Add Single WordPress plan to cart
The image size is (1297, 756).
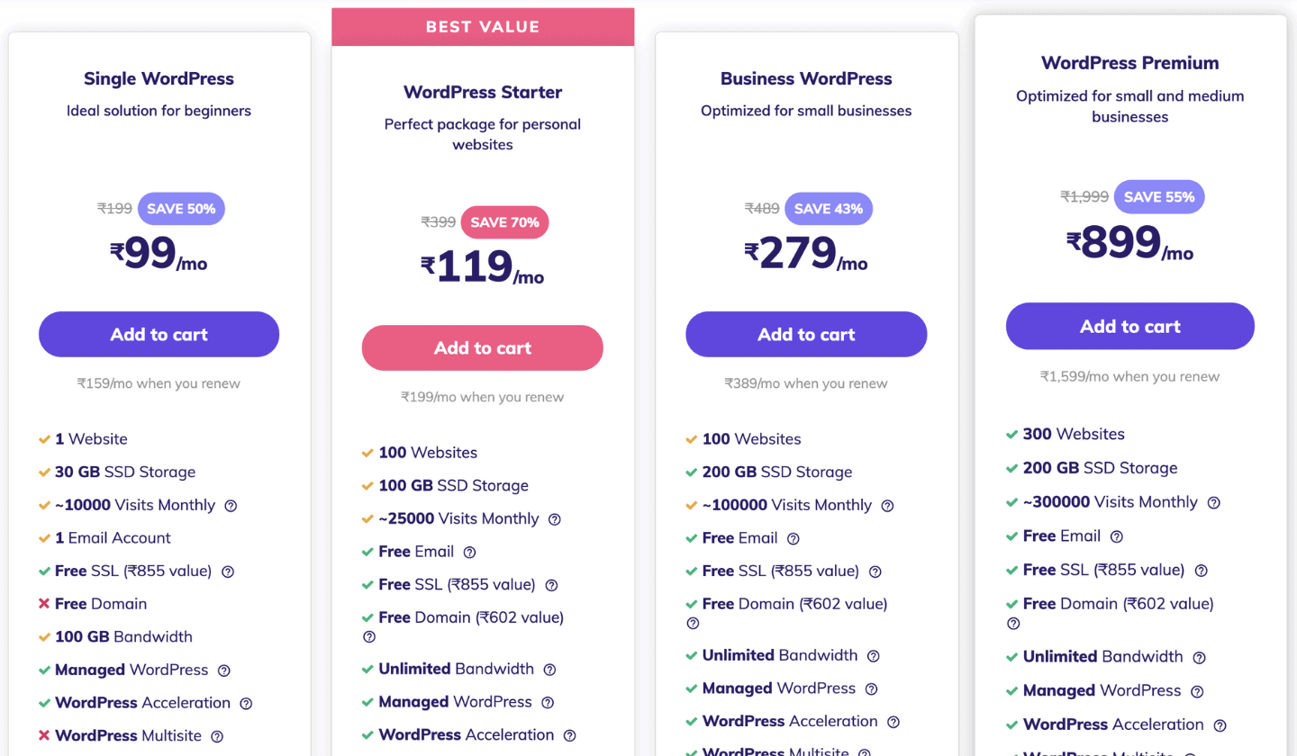point(159,335)
